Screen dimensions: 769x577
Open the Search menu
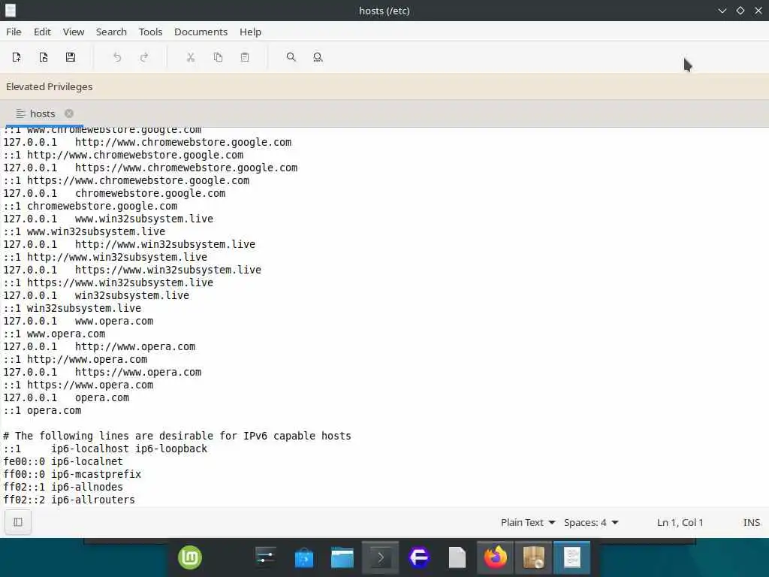coord(111,32)
